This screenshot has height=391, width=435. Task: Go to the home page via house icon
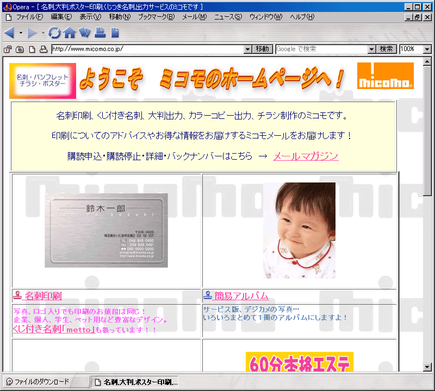[x=70, y=33]
